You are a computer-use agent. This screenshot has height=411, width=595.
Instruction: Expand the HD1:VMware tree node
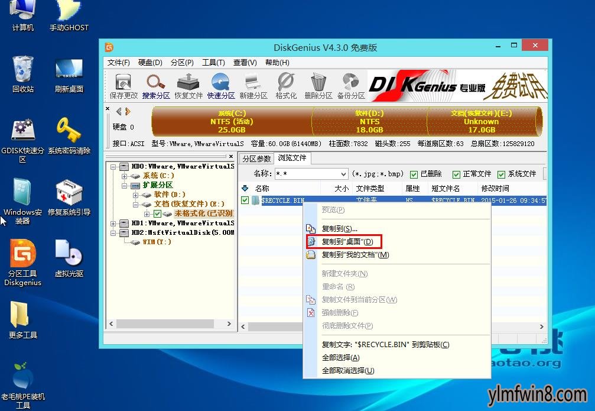pyautogui.click(x=113, y=224)
